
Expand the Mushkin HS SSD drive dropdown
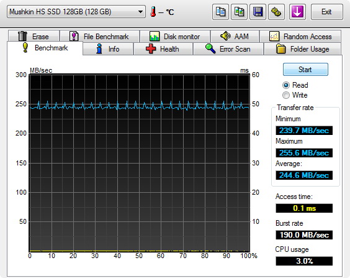(x=76, y=12)
